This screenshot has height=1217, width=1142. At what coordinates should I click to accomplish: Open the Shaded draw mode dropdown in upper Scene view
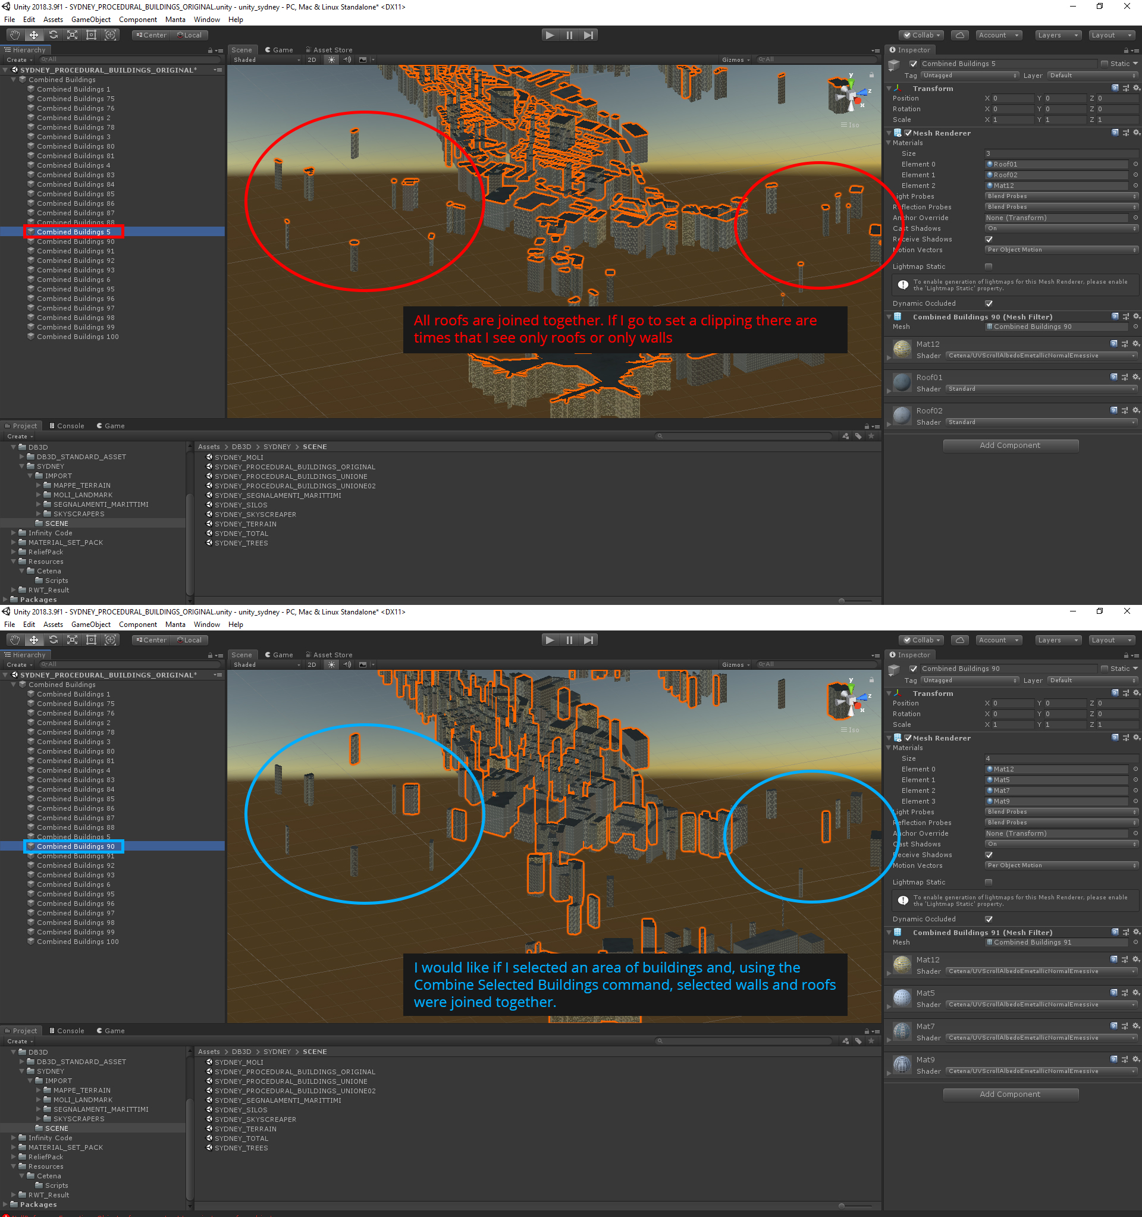(x=266, y=59)
